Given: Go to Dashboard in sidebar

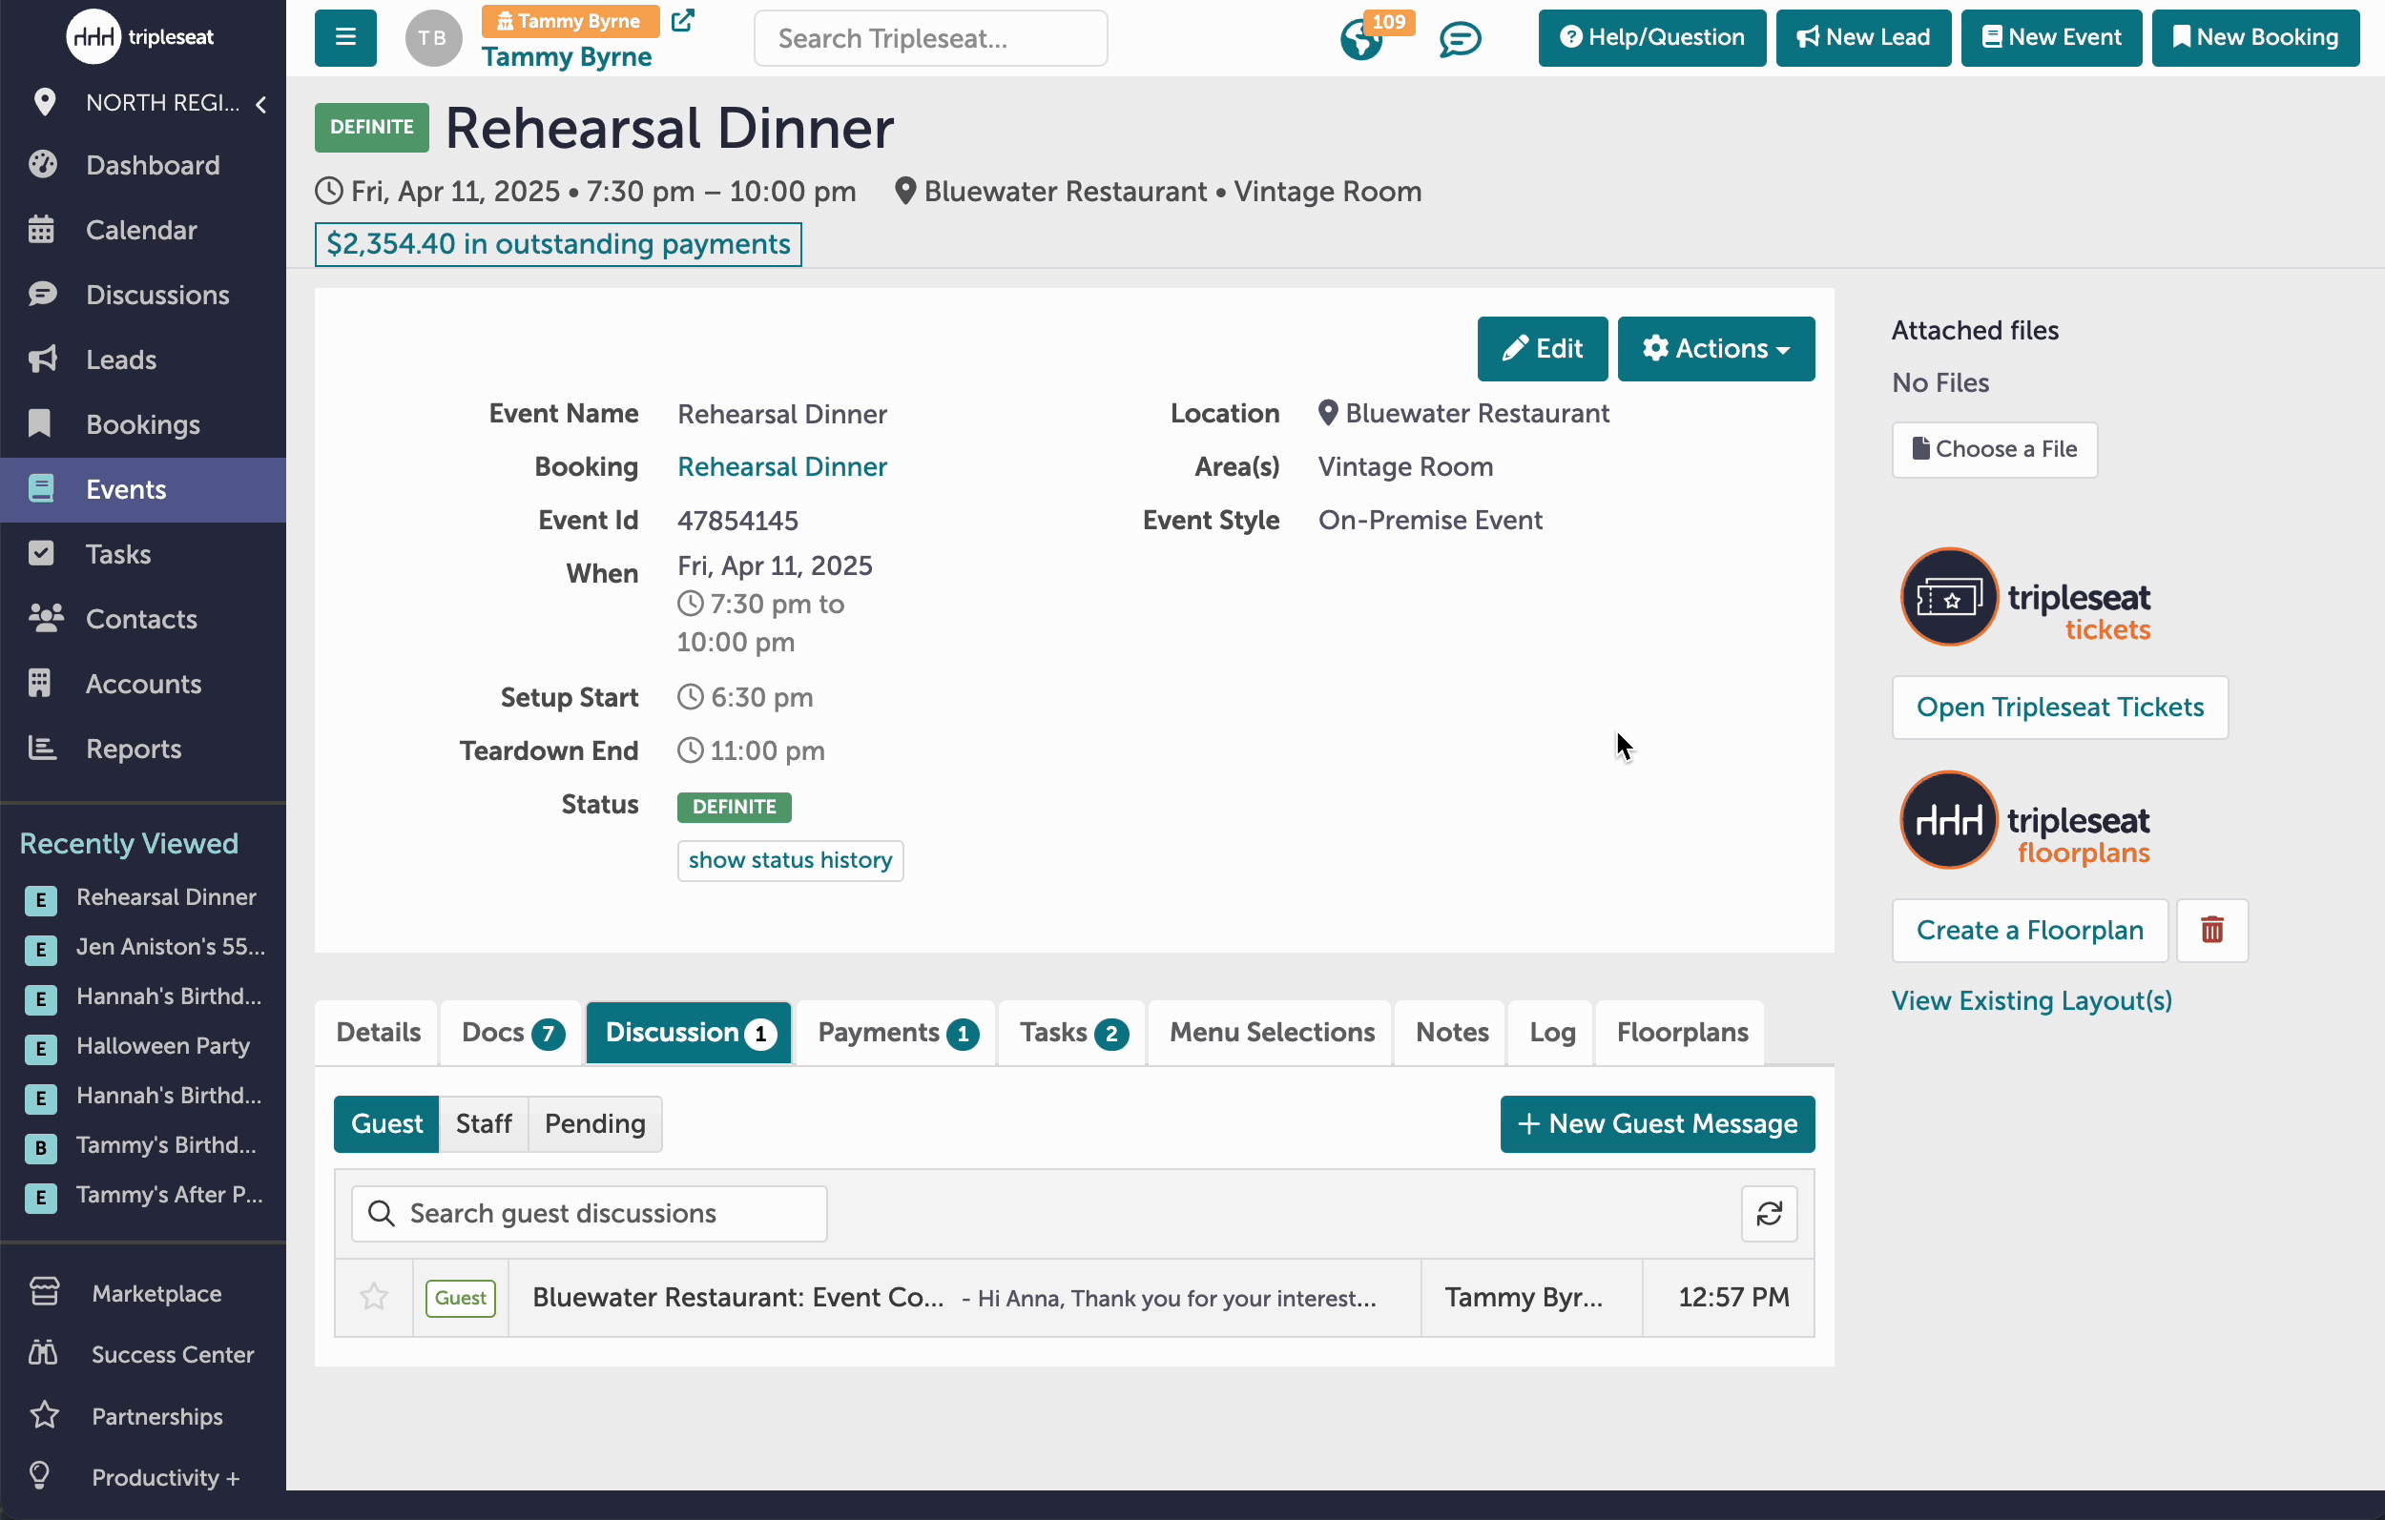Looking at the screenshot, I should point(143,164).
